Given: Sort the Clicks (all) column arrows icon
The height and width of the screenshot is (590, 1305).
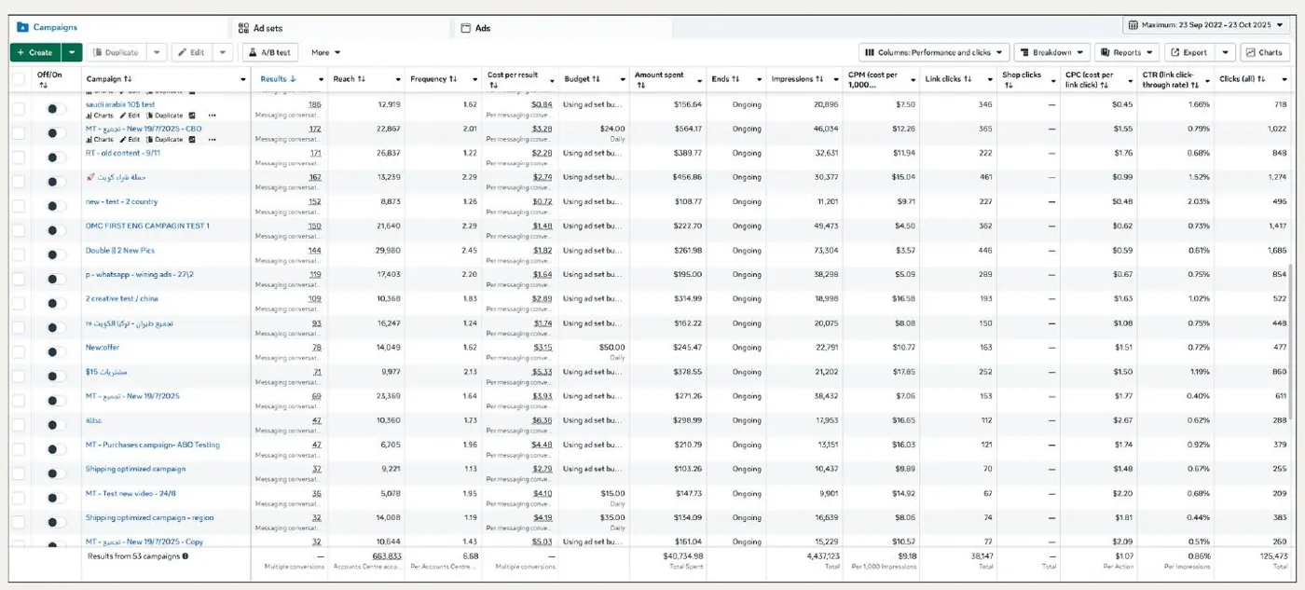Looking at the screenshot, I should [1260, 79].
